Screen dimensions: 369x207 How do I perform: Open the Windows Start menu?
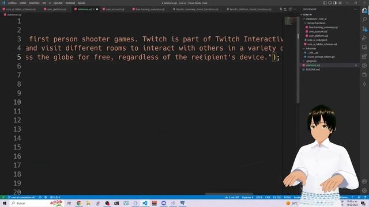point(4,203)
